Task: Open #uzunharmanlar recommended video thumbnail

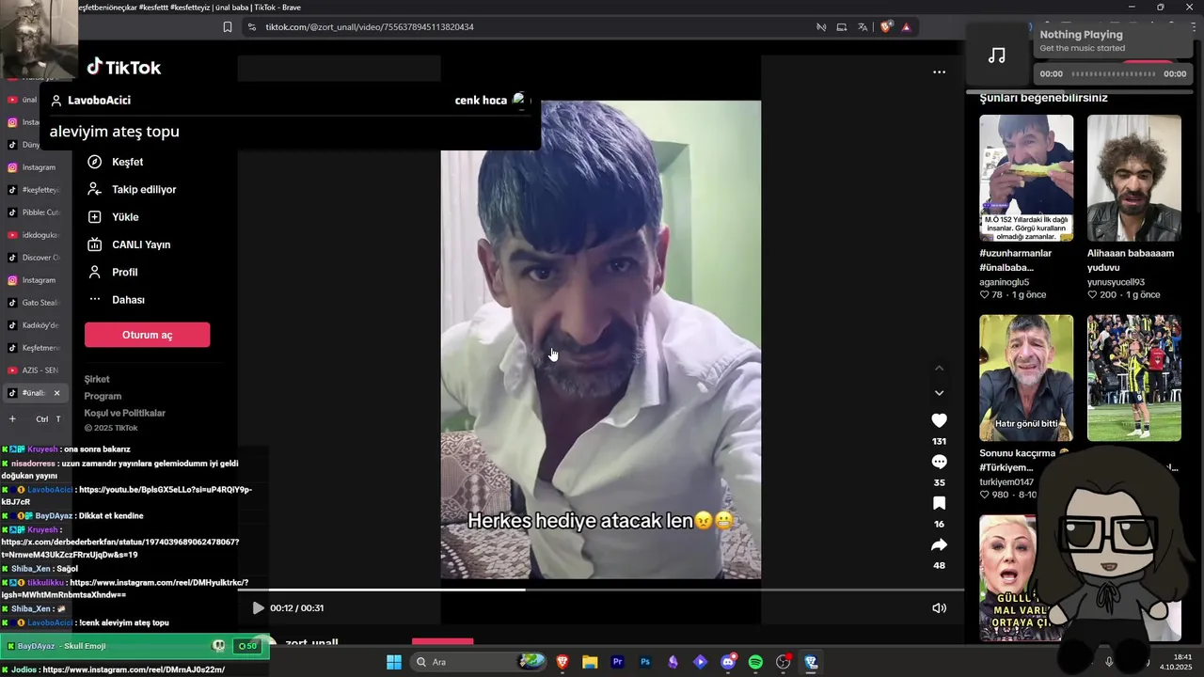Action: coord(1026,178)
